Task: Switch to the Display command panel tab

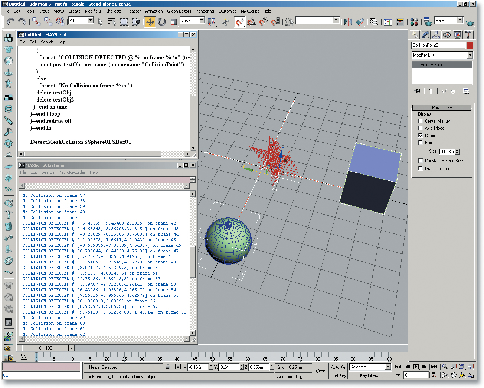Action: [458, 35]
